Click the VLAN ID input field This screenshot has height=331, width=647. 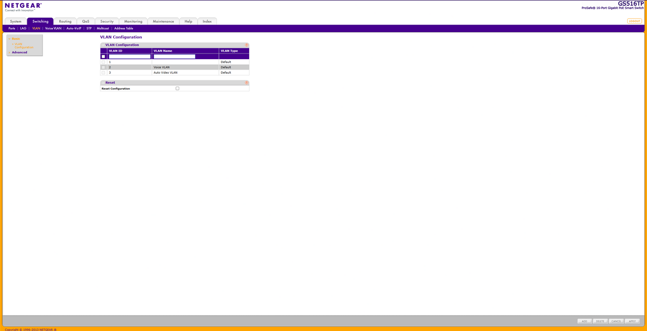[x=130, y=57]
